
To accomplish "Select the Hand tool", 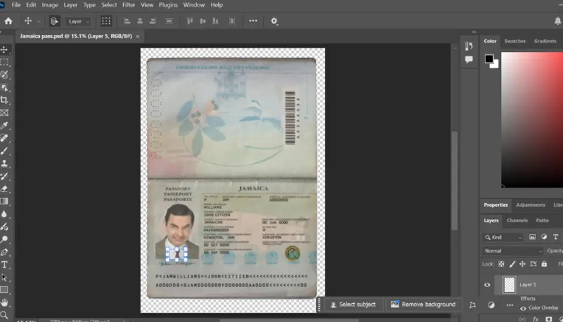I will click(4, 303).
